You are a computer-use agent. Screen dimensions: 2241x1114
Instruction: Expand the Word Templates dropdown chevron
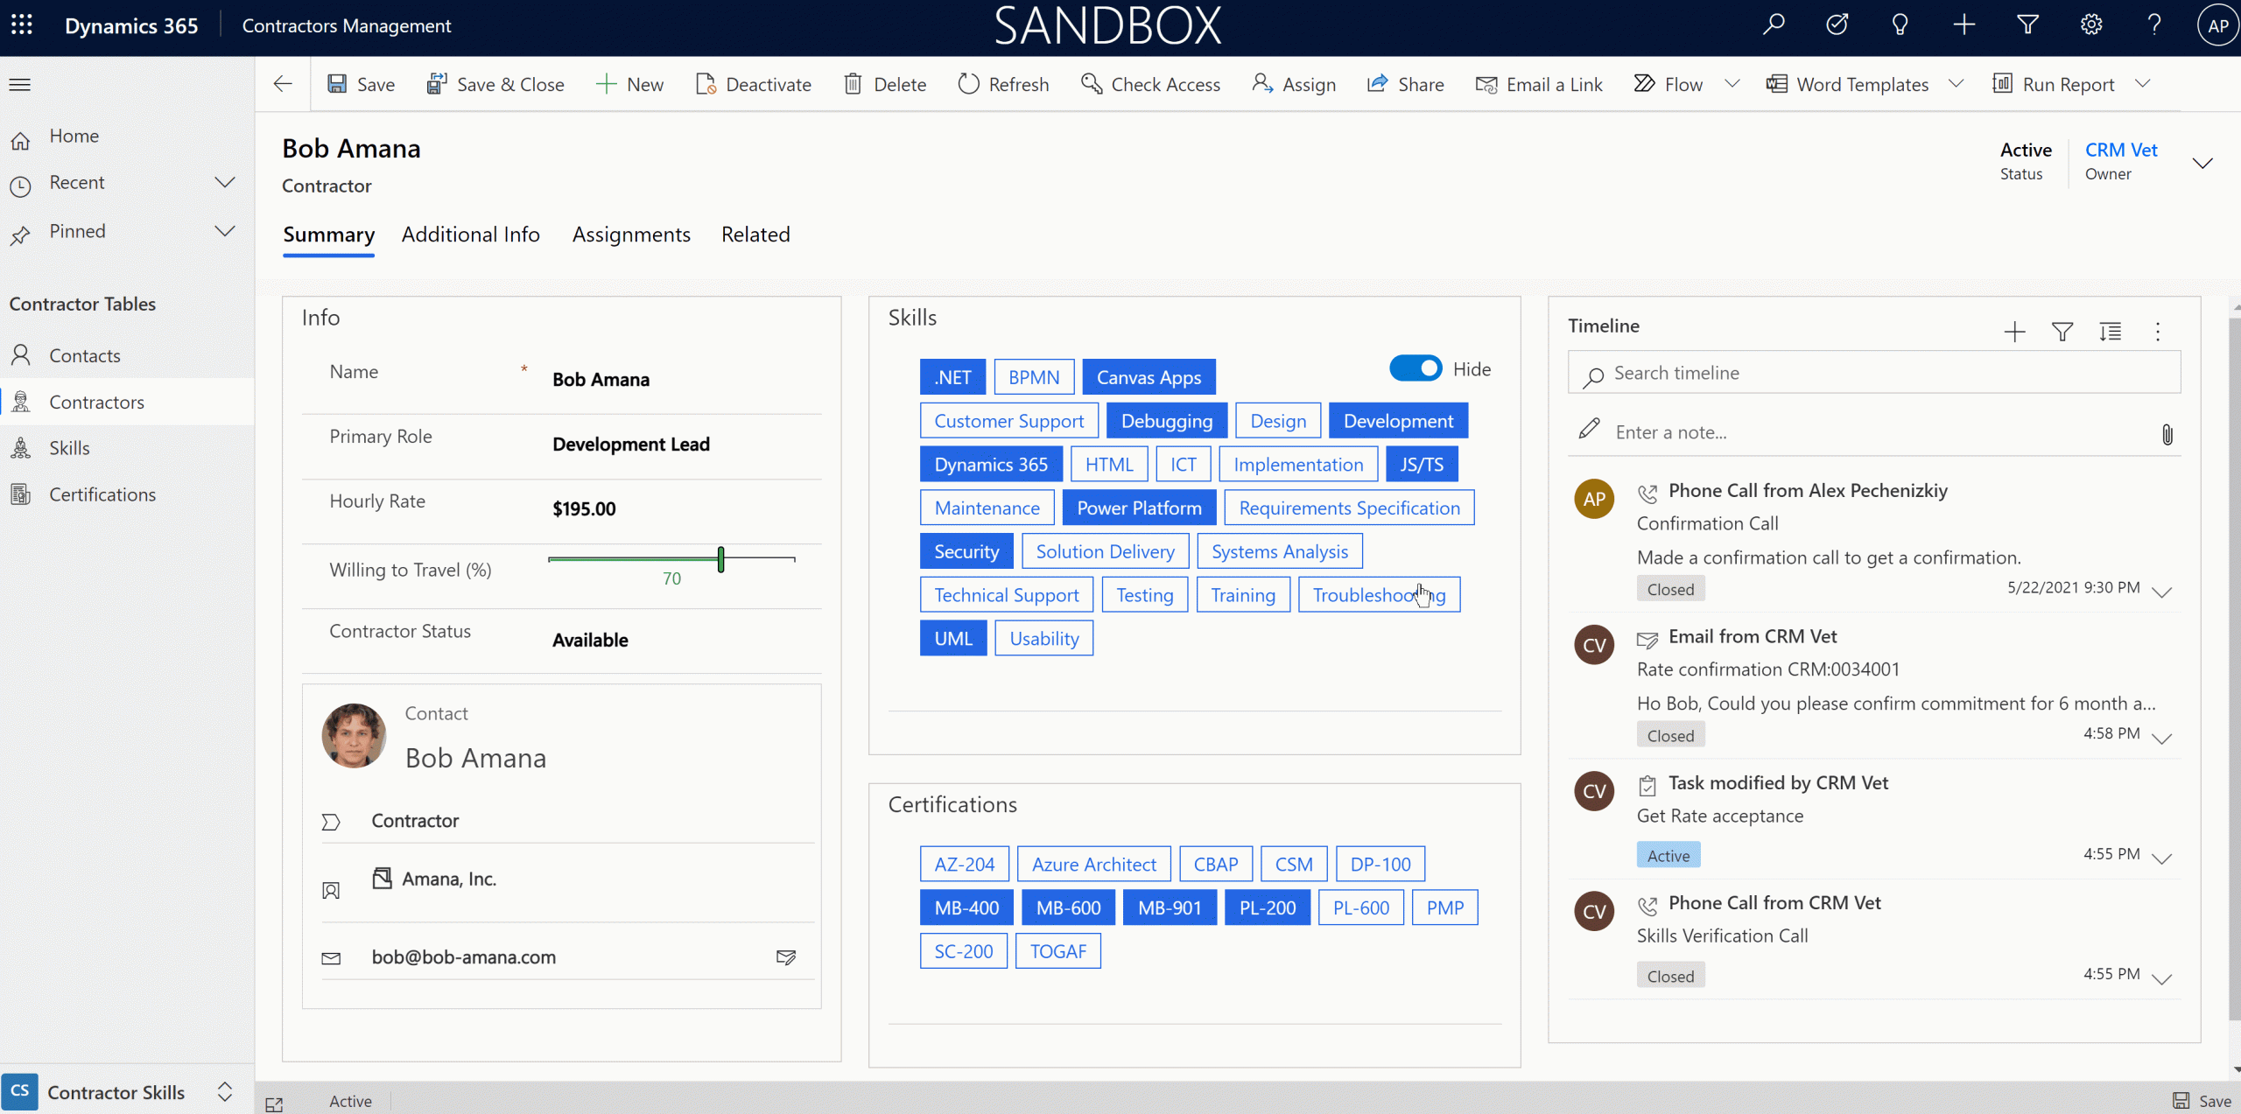pyautogui.click(x=1956, y=84)
